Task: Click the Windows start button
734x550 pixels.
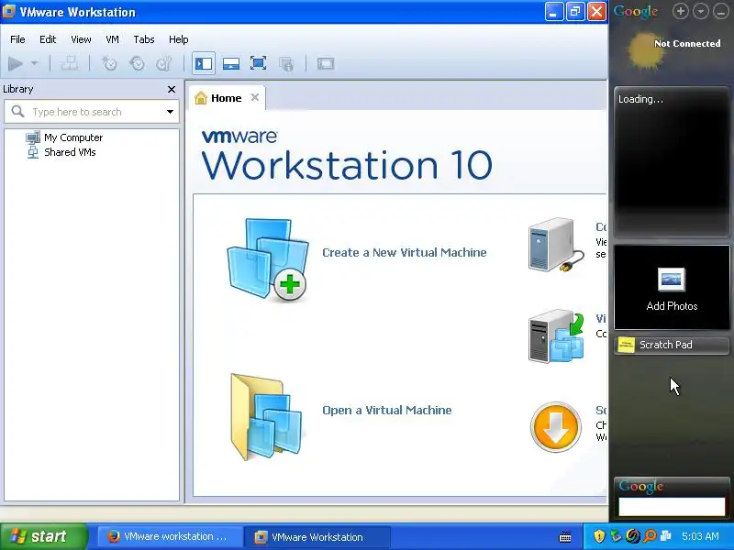Action: coord(43,536)
